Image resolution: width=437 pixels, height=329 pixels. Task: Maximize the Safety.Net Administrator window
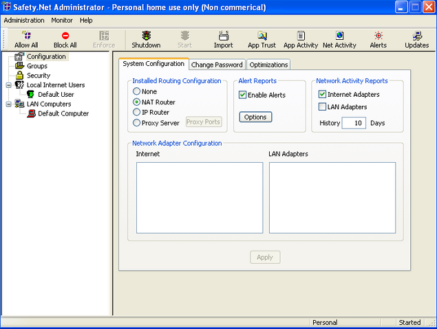click(x=415, y=7)
